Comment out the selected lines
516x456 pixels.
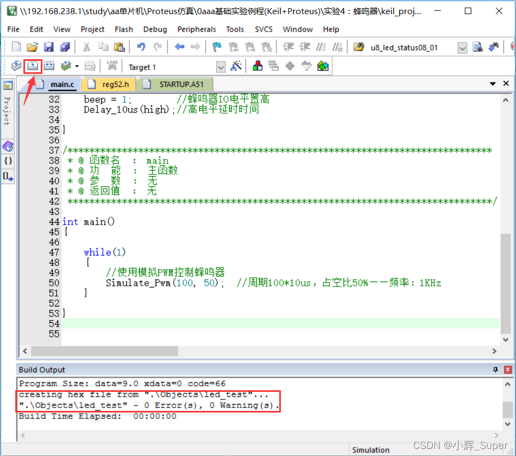(321, 47)
